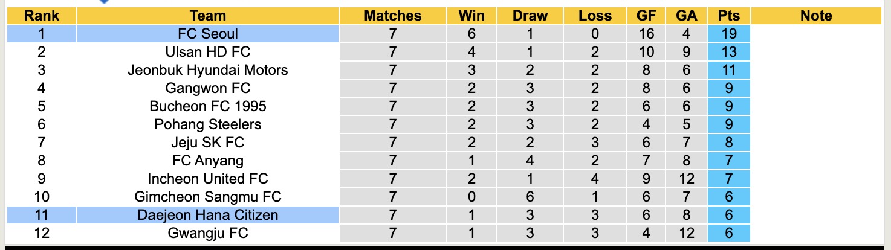This screenshot has height=250, width=891.
Task: Select Gimcheon Sangmu FC team name
Action: (x=207, y=197)
